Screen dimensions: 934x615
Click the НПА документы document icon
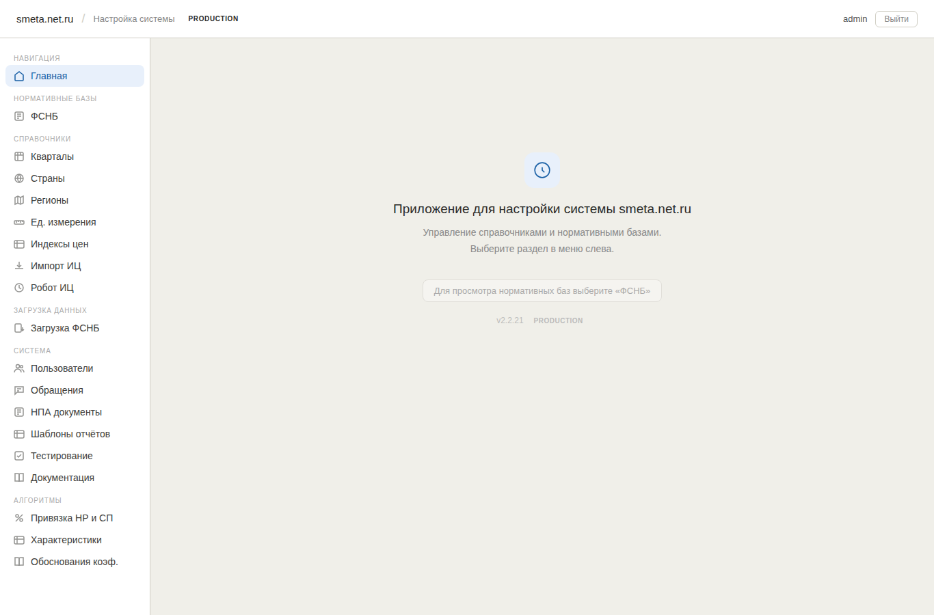click(19, 412)
